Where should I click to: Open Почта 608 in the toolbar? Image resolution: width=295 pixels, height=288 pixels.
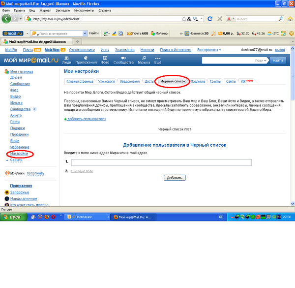(x=138, y=33)
